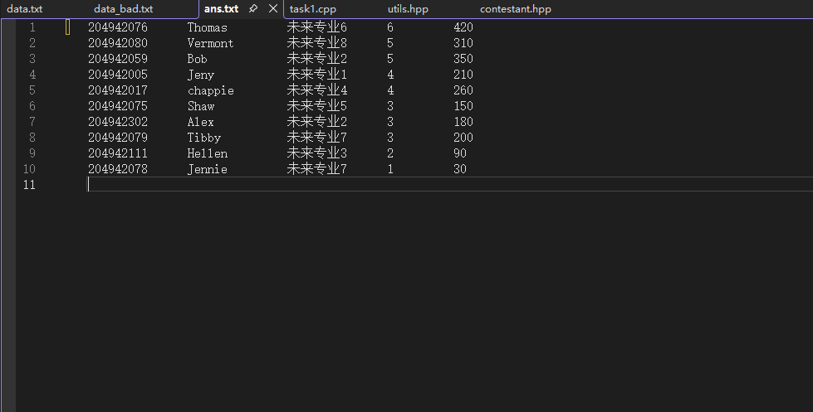Click the score 210 in Jeny row
Screen dimensions: 813x412
[x=463, y=75]
